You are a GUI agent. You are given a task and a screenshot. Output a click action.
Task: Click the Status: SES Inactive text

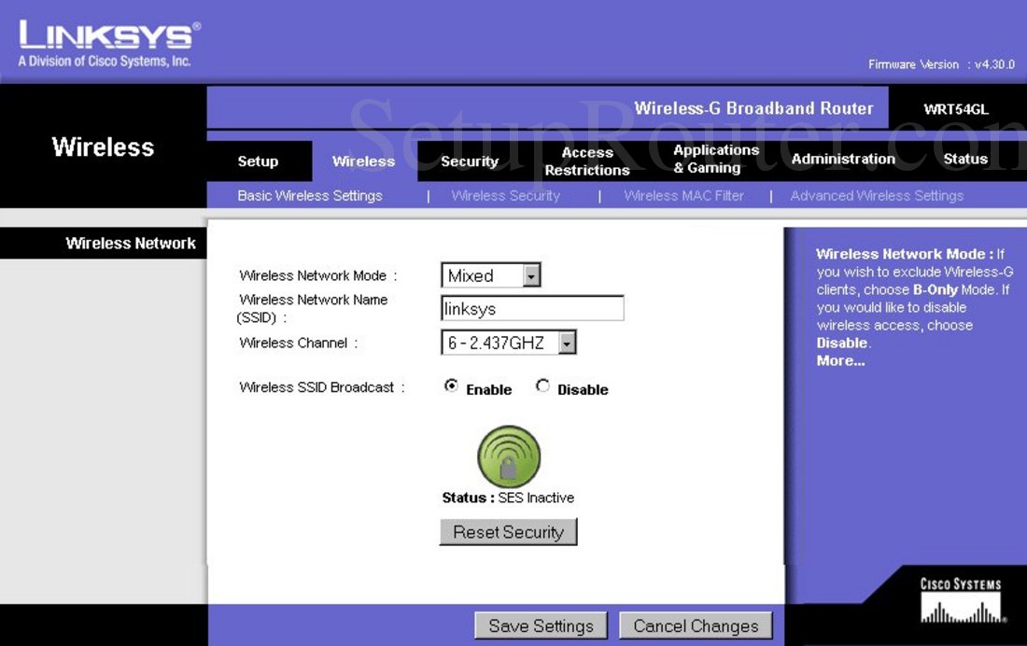pyautogui.click(x=508, y=498)
